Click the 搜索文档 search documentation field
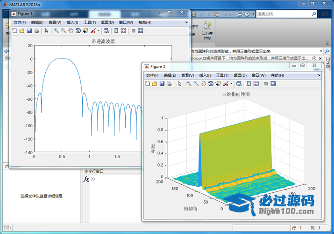 pos(283,14)
